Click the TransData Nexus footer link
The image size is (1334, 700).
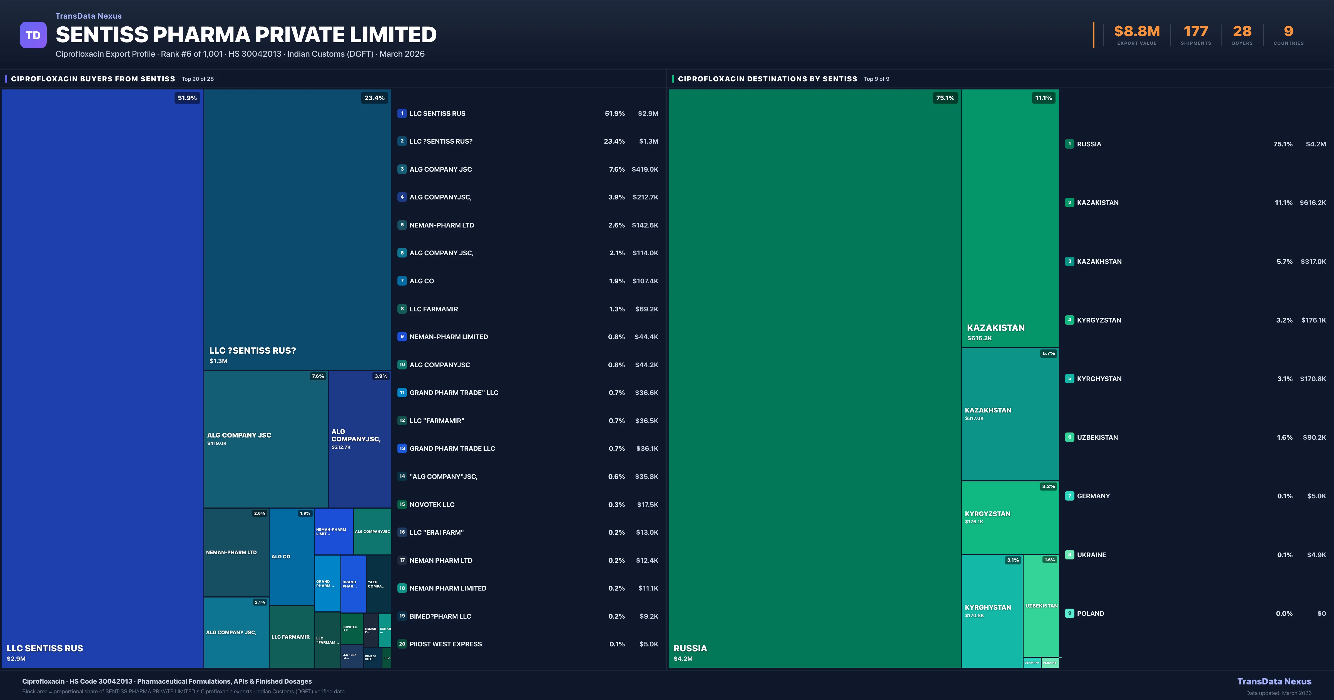(1274, 681)
